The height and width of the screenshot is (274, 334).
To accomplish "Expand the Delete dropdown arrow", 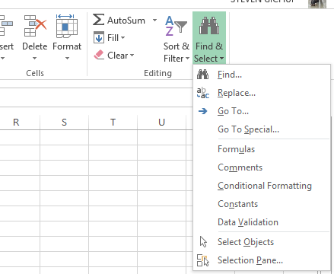I will [35, 58].
